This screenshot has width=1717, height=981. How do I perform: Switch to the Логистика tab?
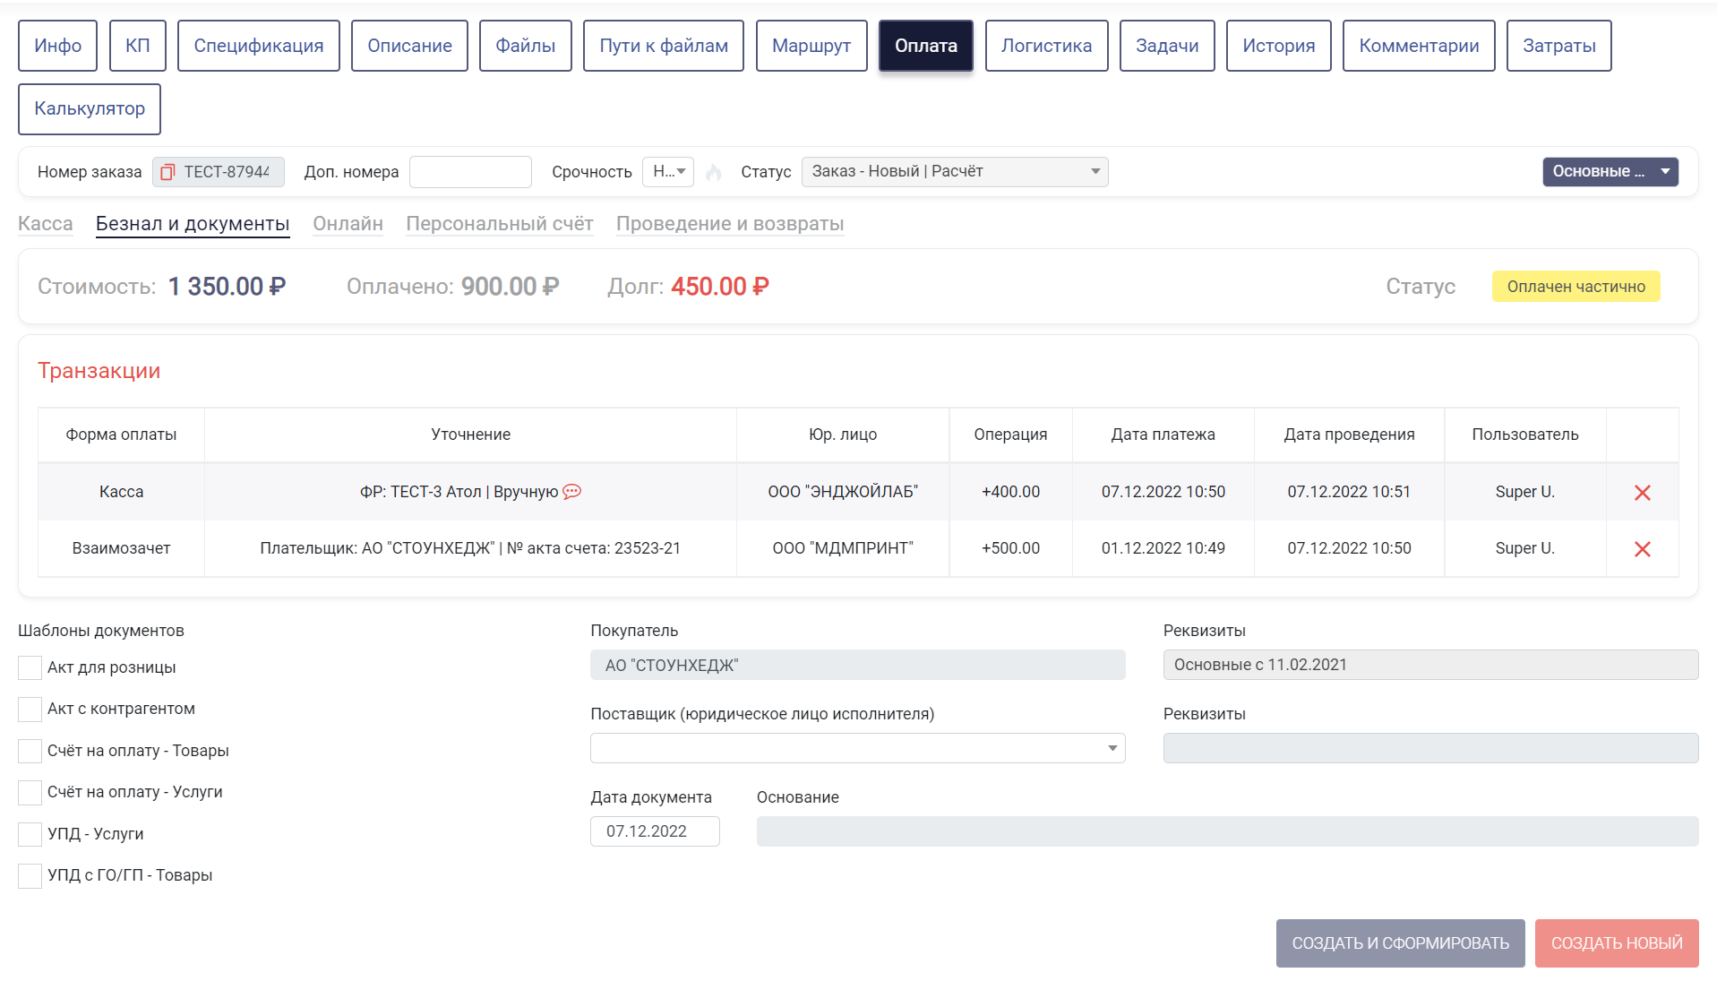tap(1046, 46)
